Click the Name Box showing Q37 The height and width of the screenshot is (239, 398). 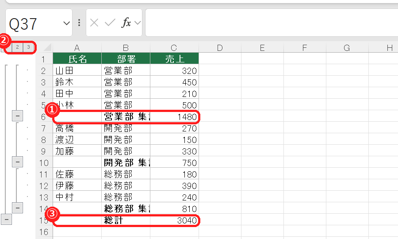click(39, 23)
